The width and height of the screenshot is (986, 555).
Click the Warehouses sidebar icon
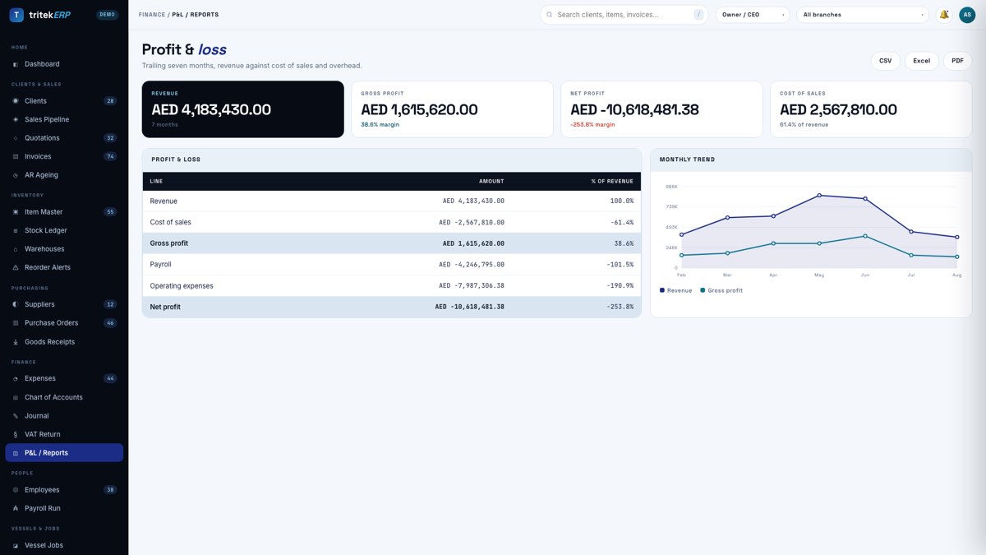(x=16, y=249)
